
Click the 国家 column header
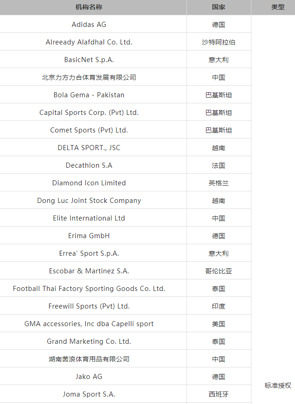coord(218,7)
